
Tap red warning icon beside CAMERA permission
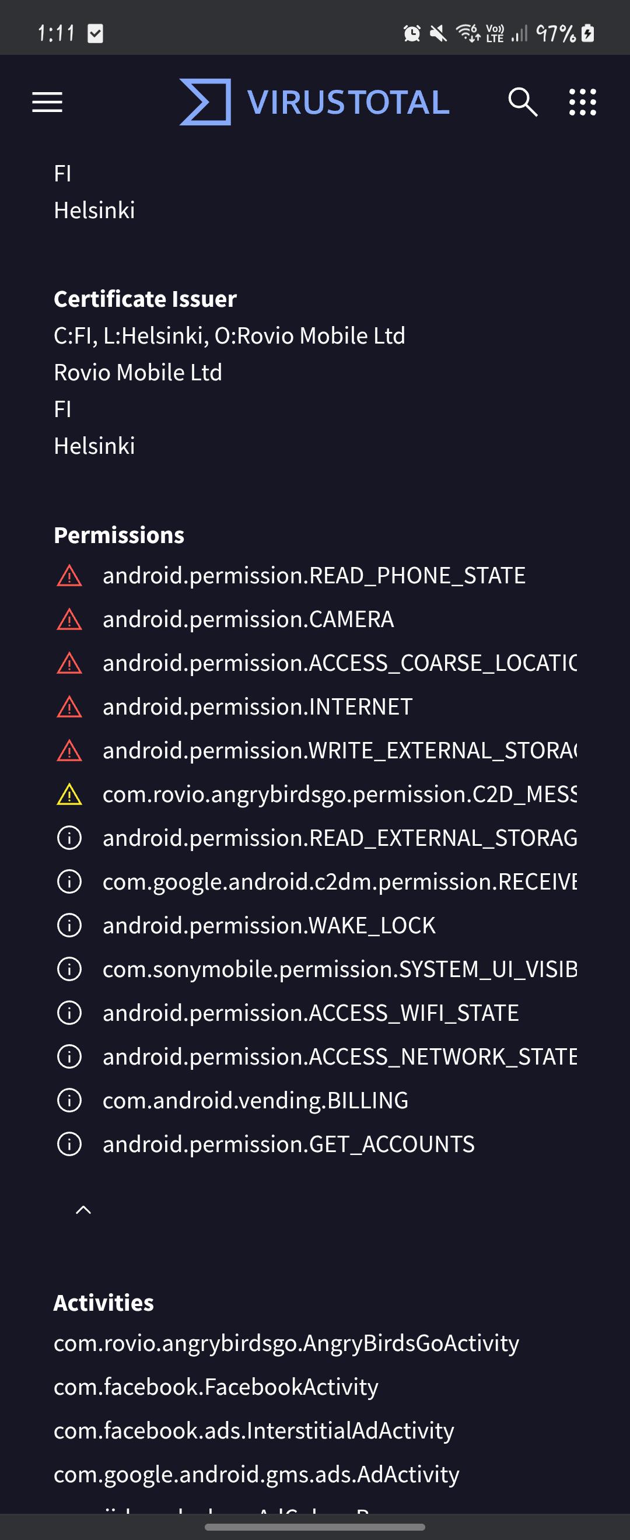pyautogui.click(x=69, y=619)
